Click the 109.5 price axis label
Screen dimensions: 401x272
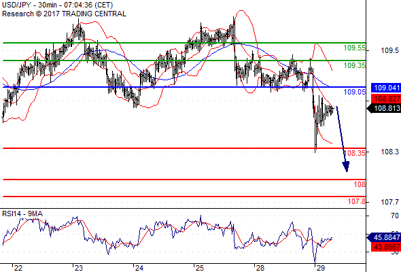pos(389,50)
